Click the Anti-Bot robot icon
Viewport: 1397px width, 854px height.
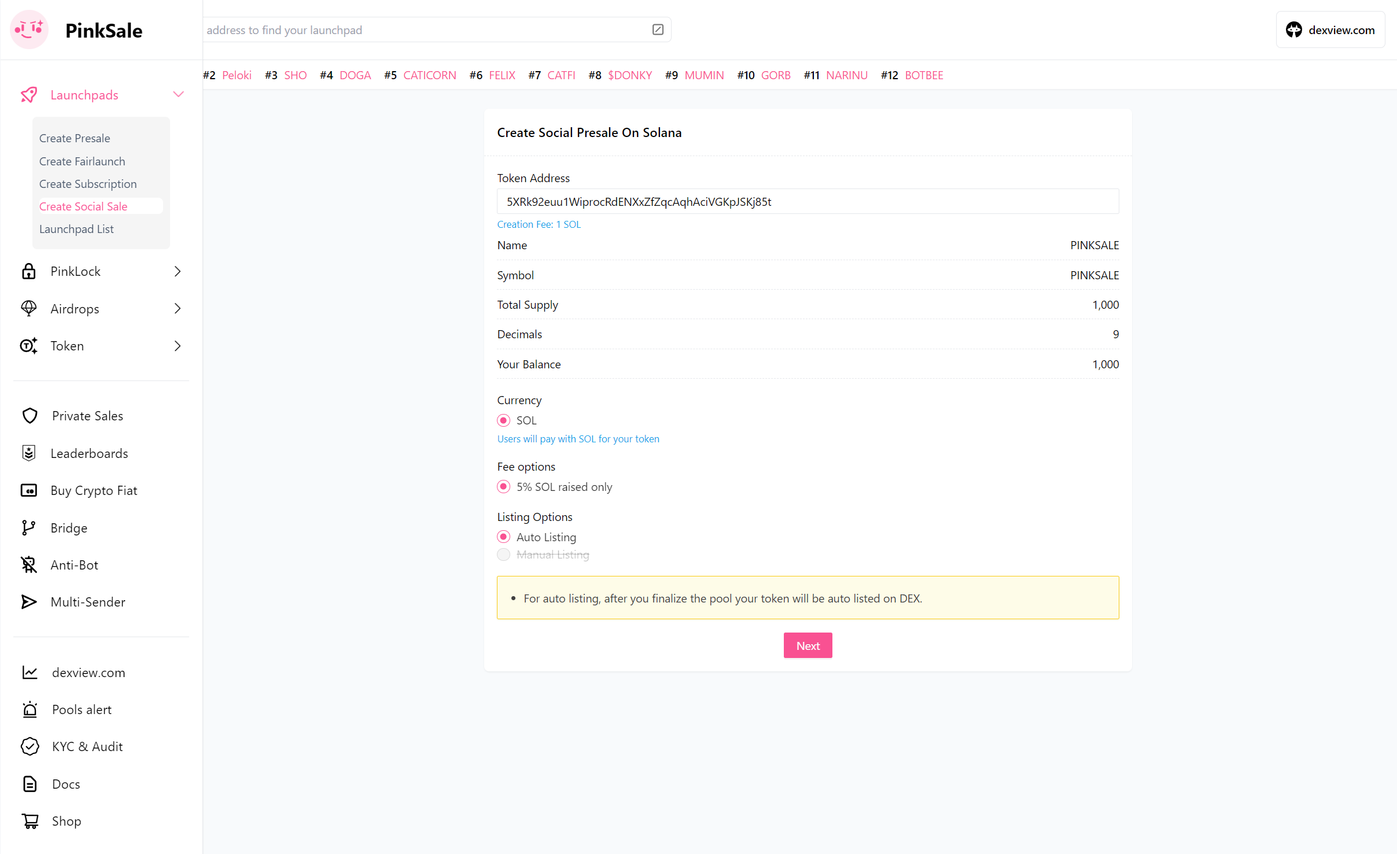click(x=29, y=565)
